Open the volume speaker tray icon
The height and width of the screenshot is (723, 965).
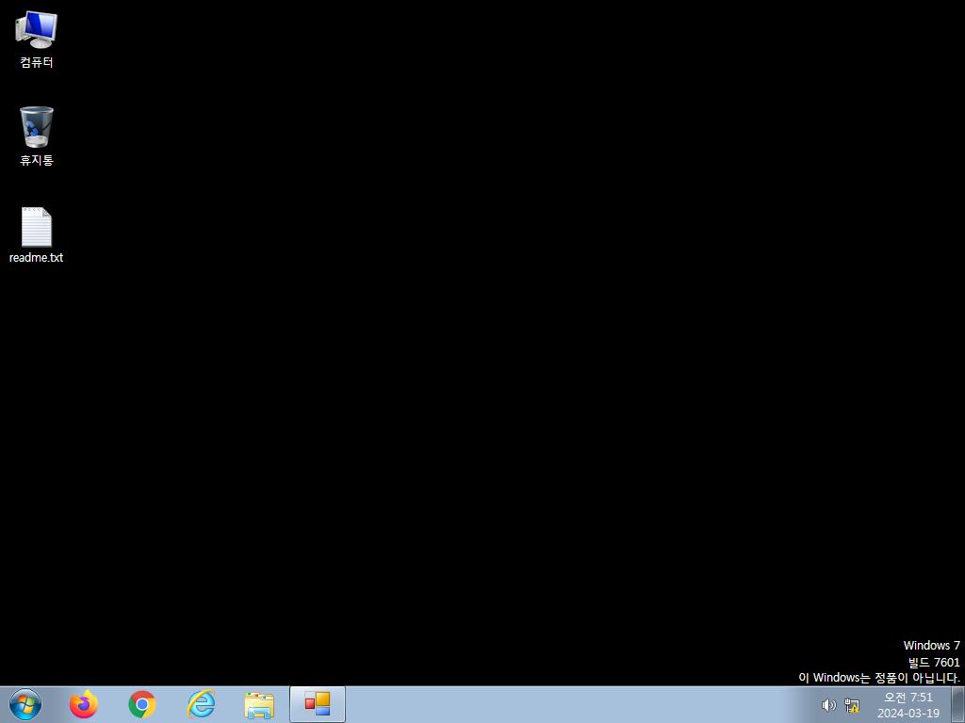point(829,705)
